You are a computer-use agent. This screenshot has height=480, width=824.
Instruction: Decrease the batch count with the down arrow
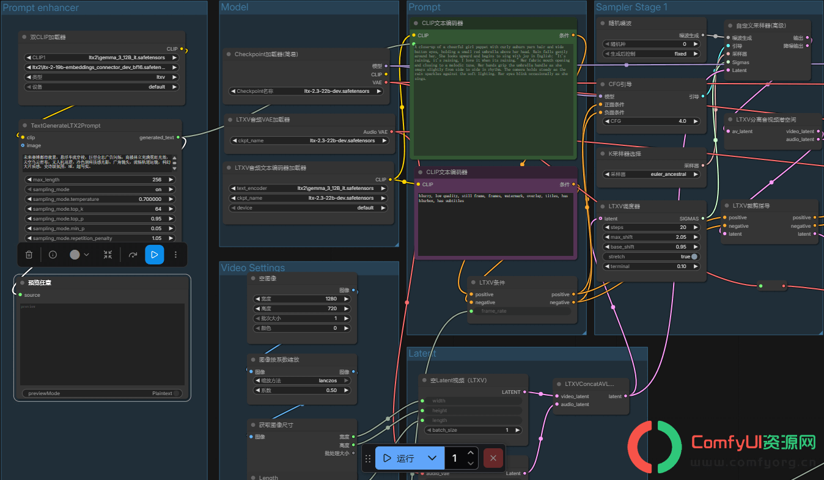pos(470,464)
